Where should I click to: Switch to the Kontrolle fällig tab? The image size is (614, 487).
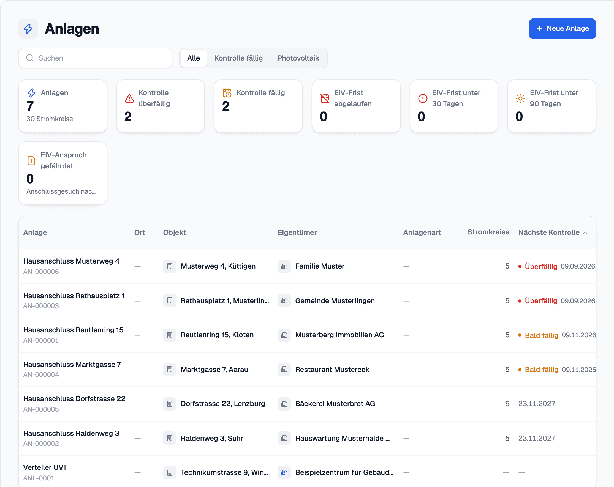pyautogui.click(x=238, y=58)
